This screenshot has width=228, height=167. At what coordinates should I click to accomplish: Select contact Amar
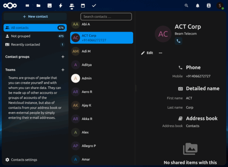point(101,159)
